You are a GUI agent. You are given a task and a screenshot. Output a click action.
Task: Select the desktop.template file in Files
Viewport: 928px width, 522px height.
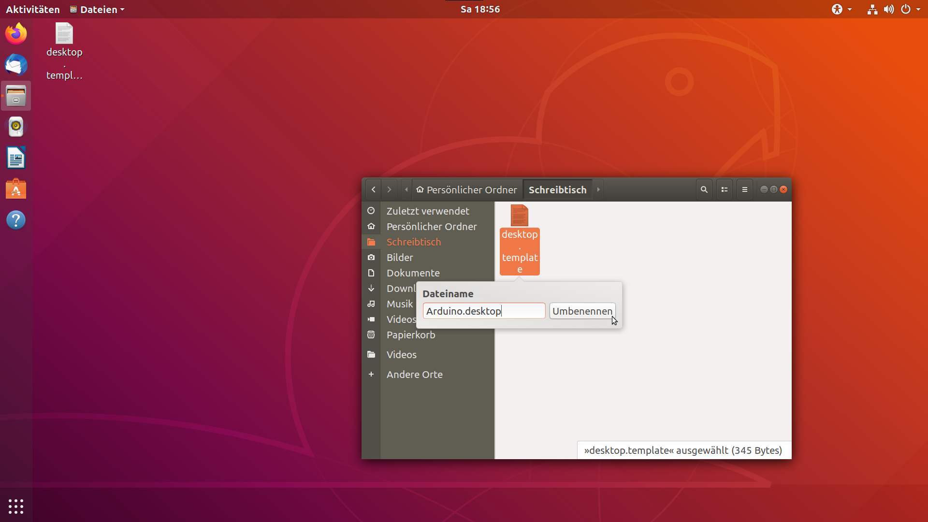520,240
